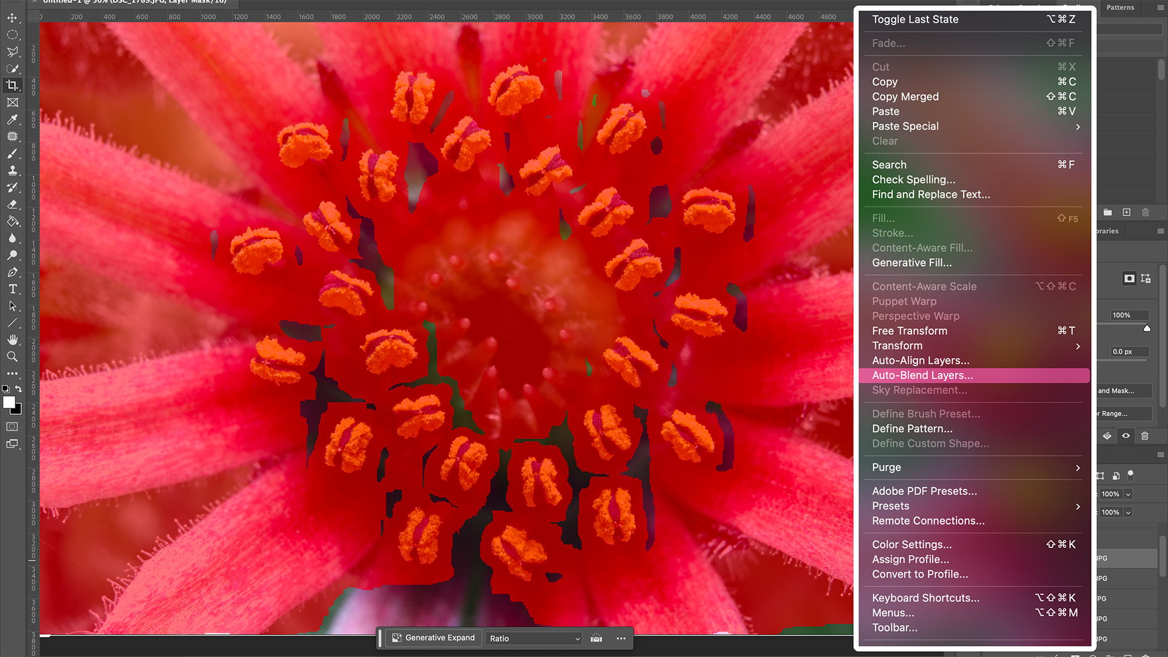Choose Free Transform menu item
The image size is (1168, 657).
tap(974, 331)
